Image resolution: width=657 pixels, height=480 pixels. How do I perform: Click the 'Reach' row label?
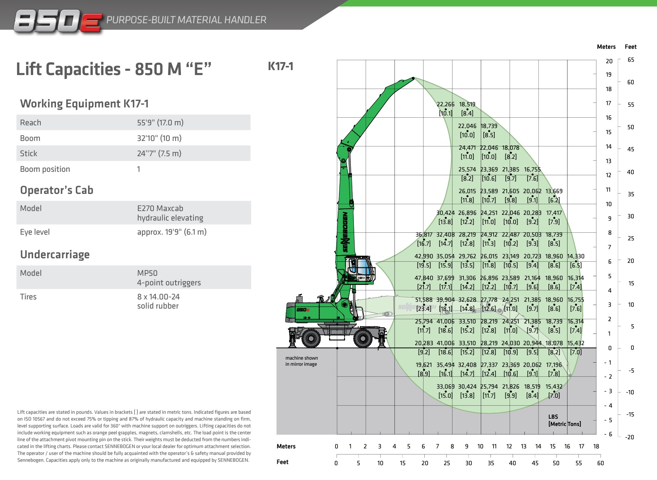point(30,123)
